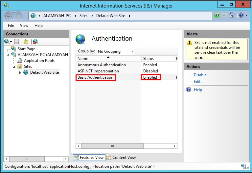
Task: Open the dropdown arrow beside top Help icon
Action: click(246, 15)
